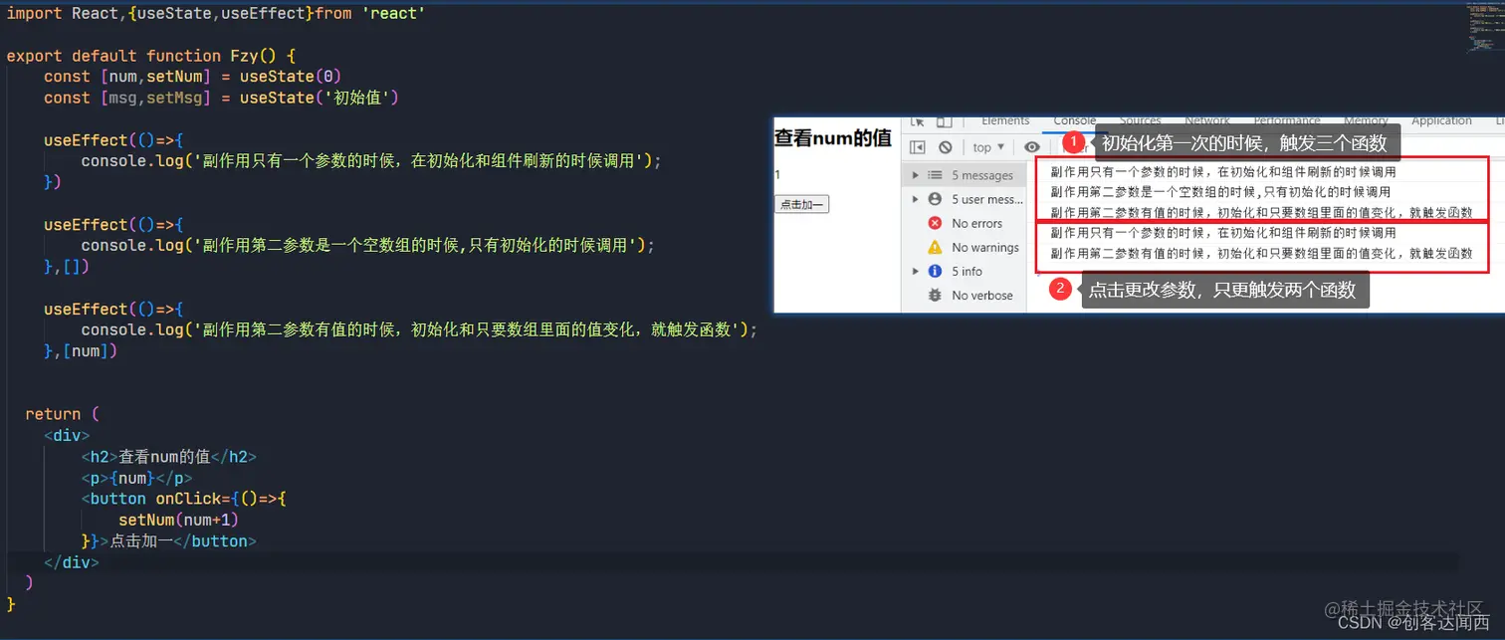Select the 'No verbose' sidebar filter
1505x640 pixels.
pyautogui.click(x=964, y=295)
